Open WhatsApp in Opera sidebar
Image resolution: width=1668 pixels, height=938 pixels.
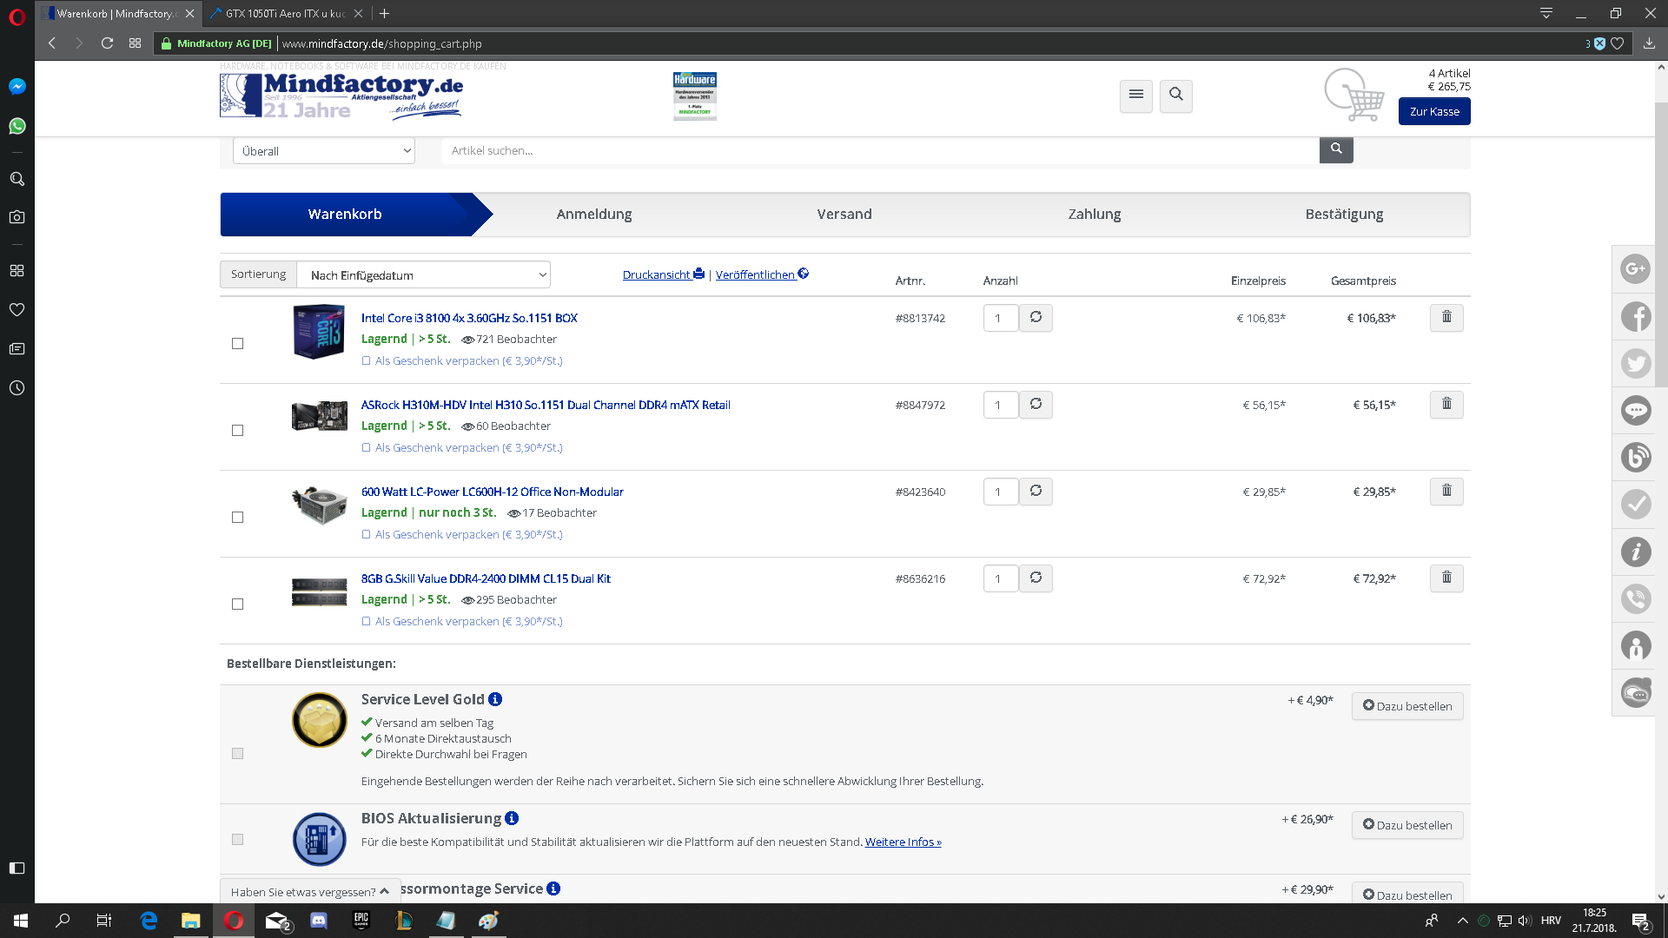tap(17, 126)
